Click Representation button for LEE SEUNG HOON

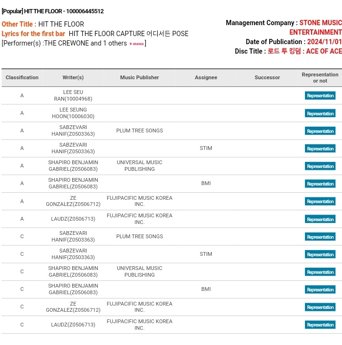click(x=320, y=113)
